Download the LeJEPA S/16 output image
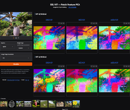The image size is (130, 110). click(127, 23)
